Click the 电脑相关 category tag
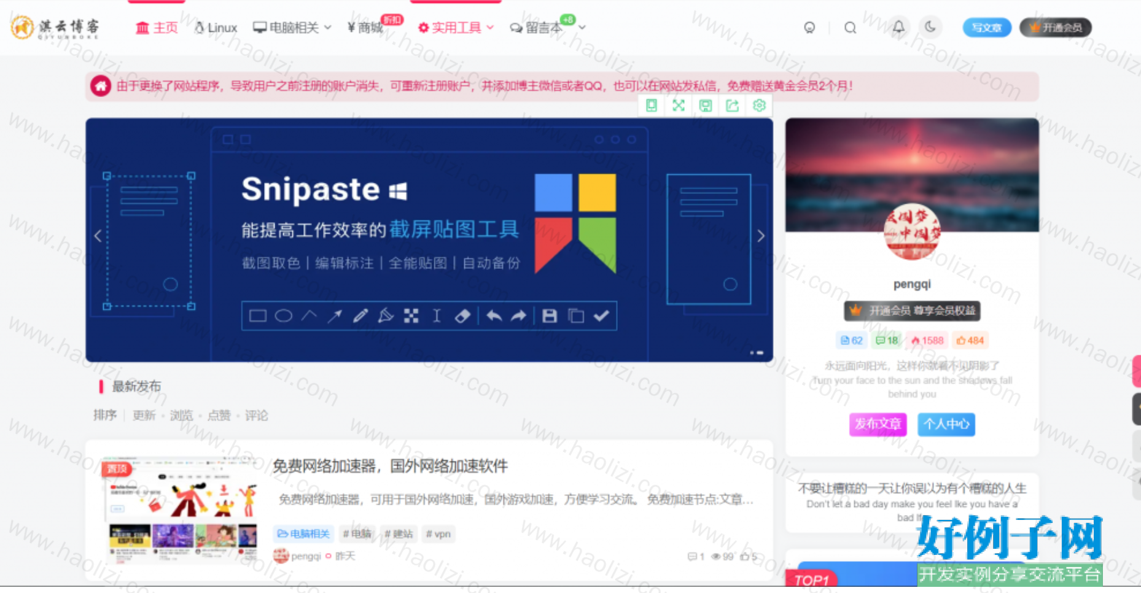Image resolution: width=1141 pixels, height=593 pixels. pyautogui.click(x=303, y=534)
